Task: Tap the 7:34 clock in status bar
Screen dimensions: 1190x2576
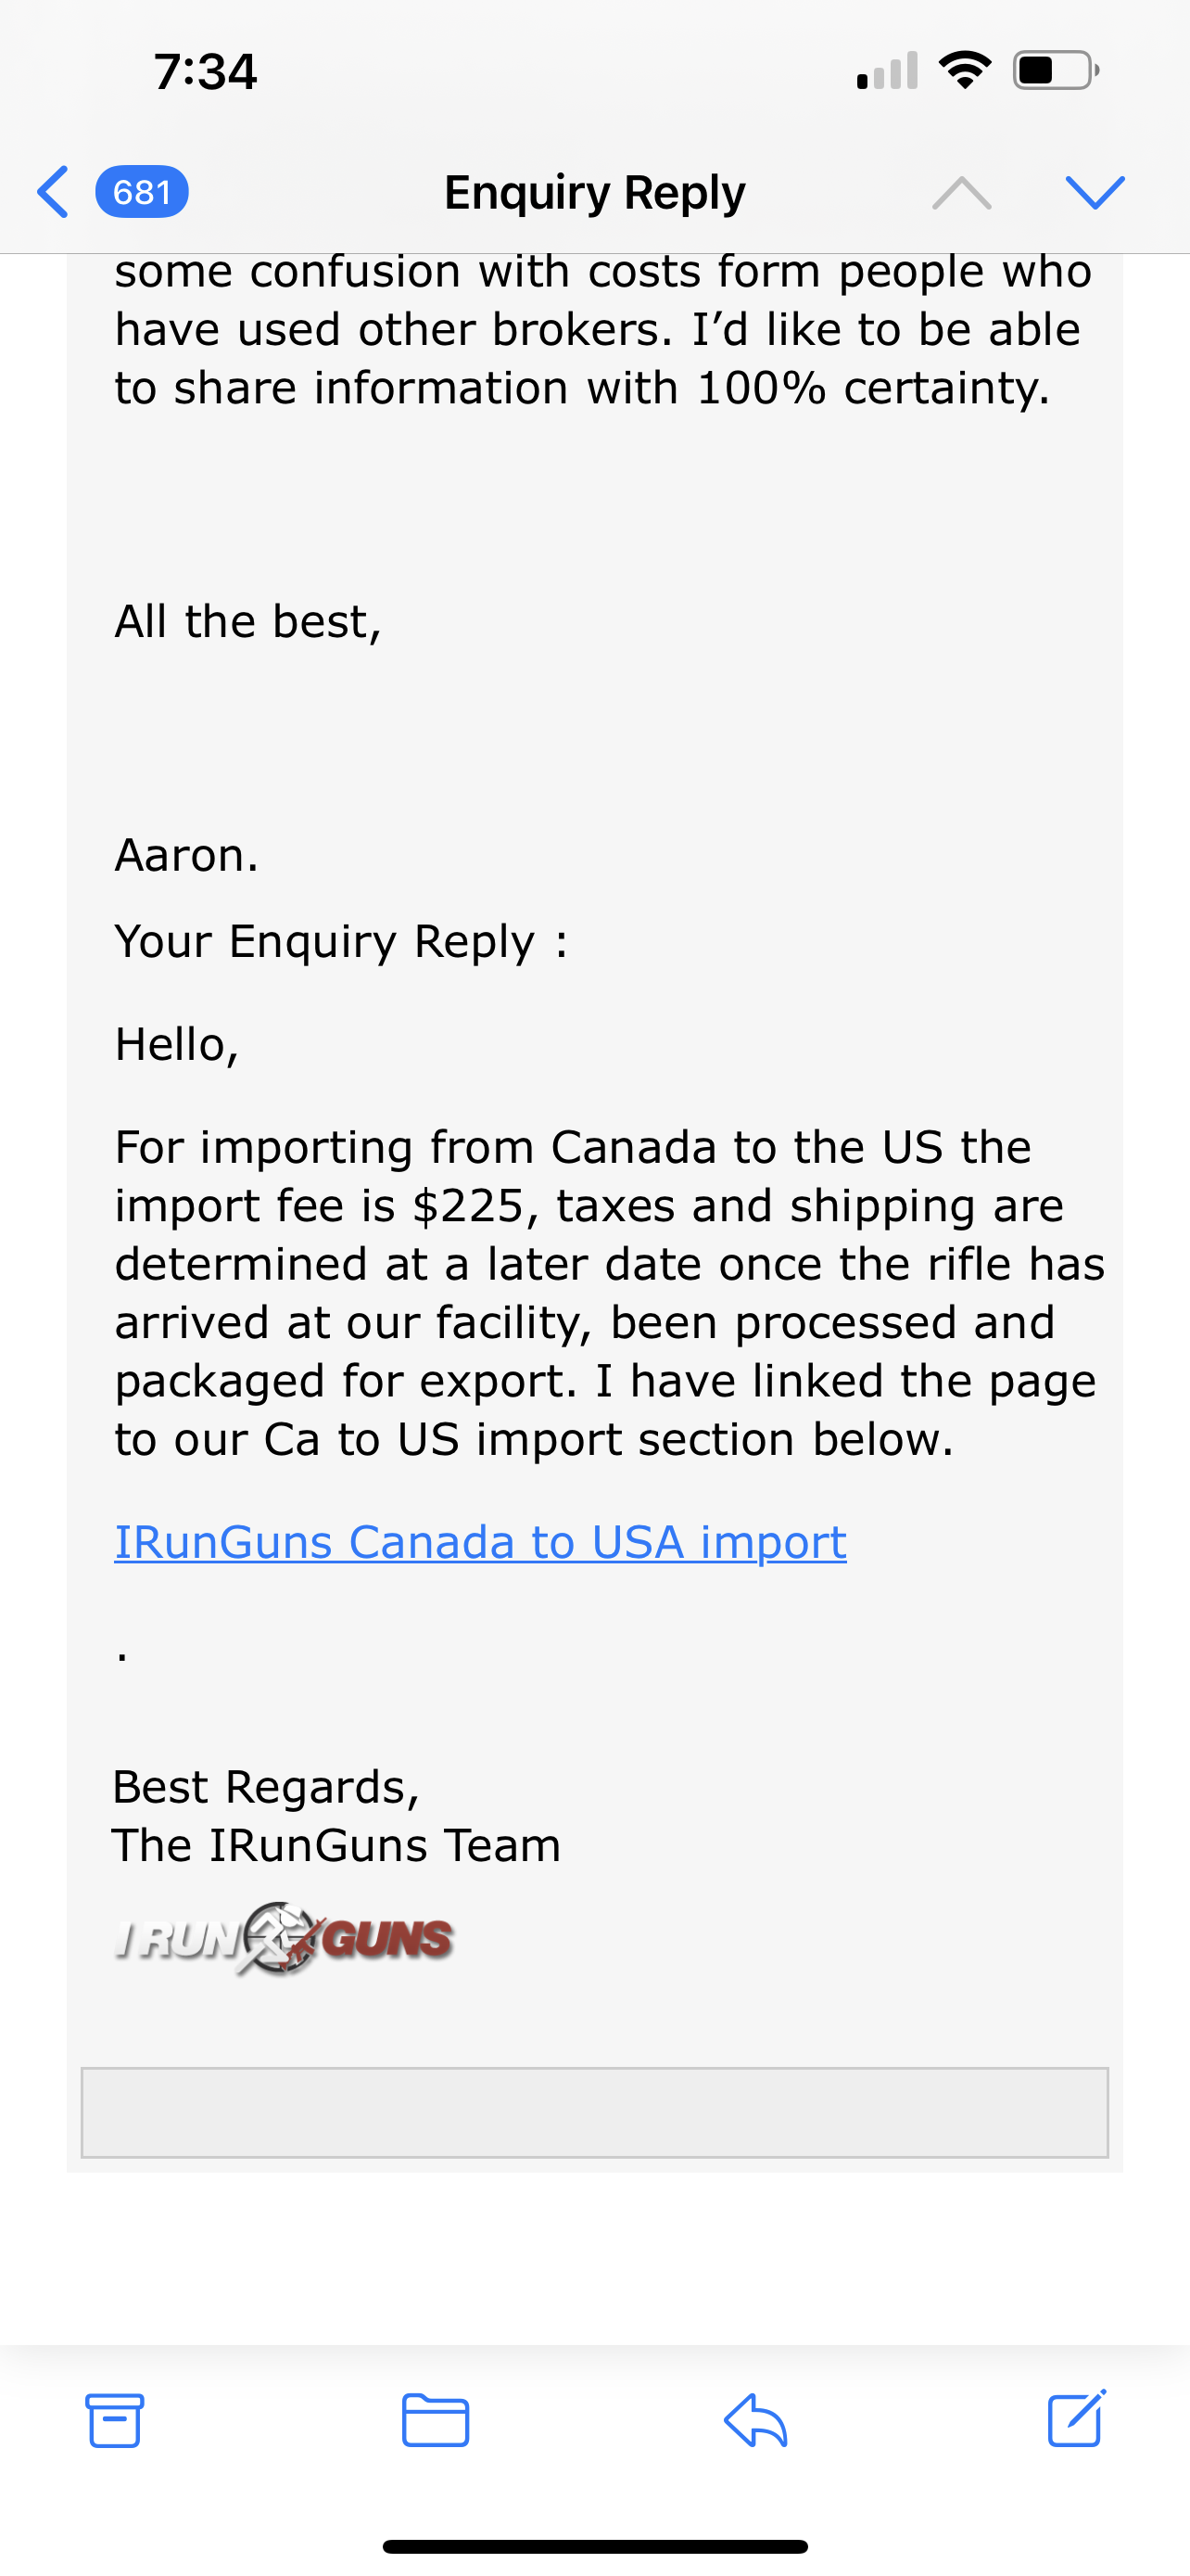Action: coord(205,72)
